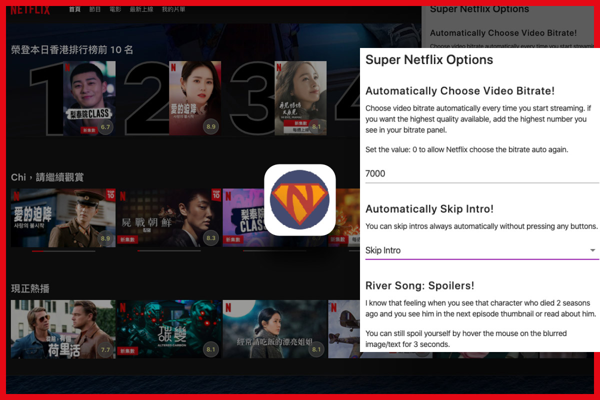Viewport: 600px width, 400px height.
Task: Click the 榮登本日香港排行榜前 10 名 heading
Action: point(72,49)
